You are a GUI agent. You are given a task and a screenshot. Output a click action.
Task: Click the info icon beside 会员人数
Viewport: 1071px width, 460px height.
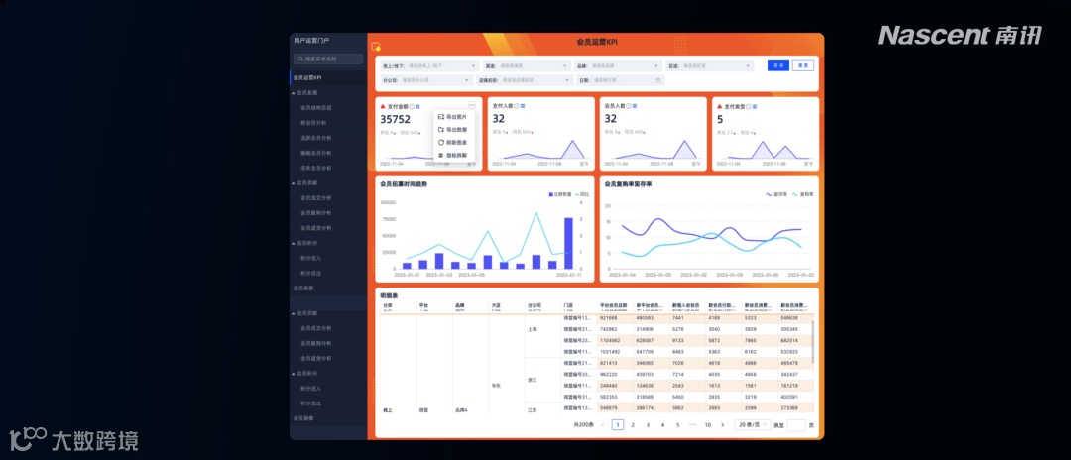[x=629, y=106]
